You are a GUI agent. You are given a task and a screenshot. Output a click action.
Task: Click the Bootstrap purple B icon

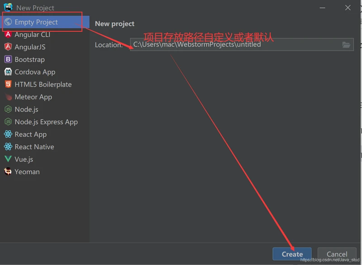pos(8,59)
